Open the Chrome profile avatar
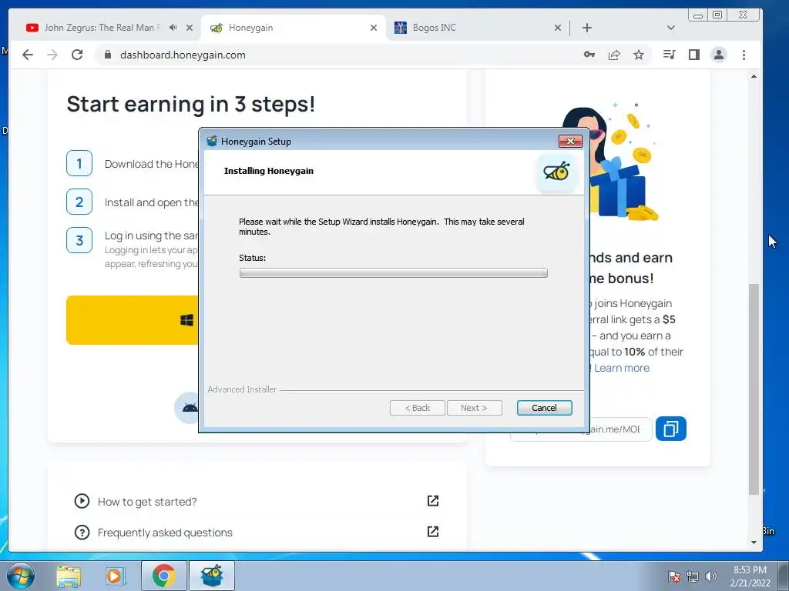Viewport: 789px width, 591px height. click(719, 55)
